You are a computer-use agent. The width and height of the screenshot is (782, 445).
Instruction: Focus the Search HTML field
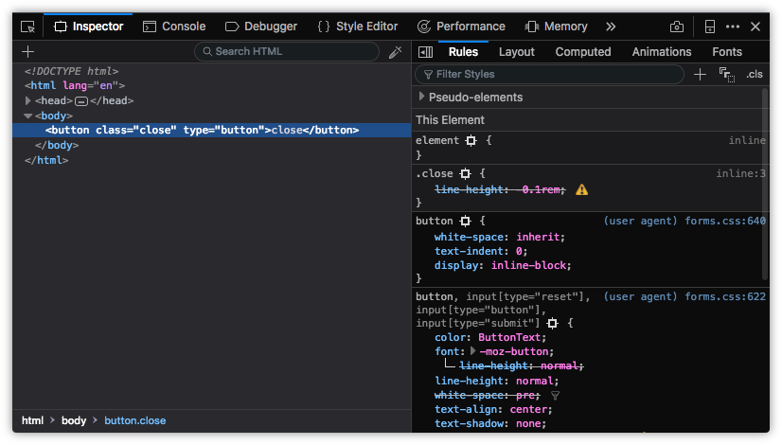(x=289, y=51)
